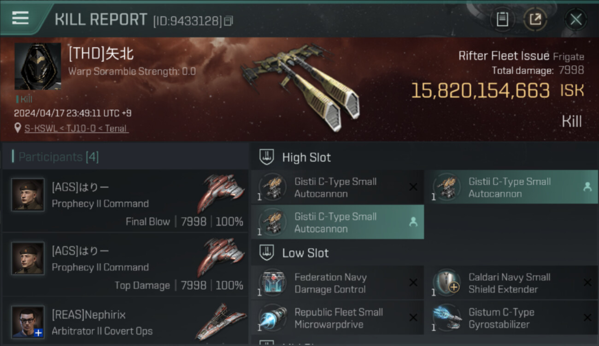Click the clipboard report icon
Image resolution: width=599 pixels, height=346 pixels.
tap(502, 19)
